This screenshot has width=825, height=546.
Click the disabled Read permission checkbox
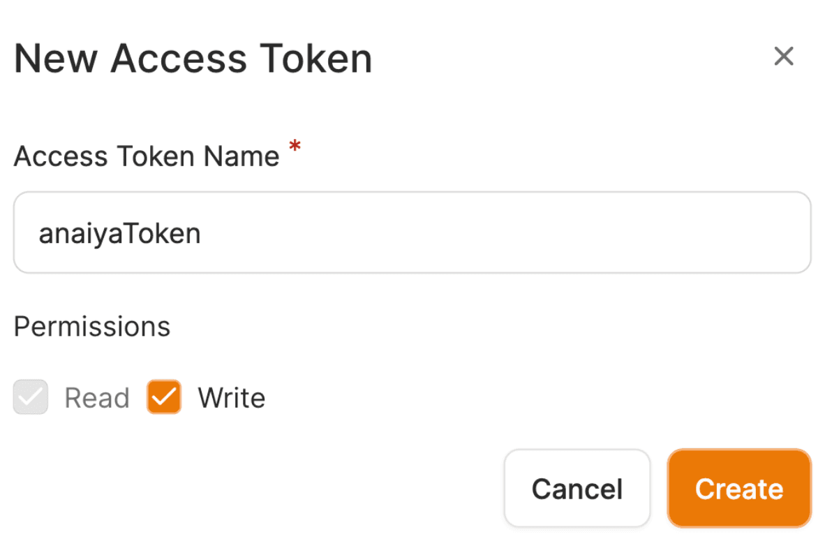tap(31, 397)
